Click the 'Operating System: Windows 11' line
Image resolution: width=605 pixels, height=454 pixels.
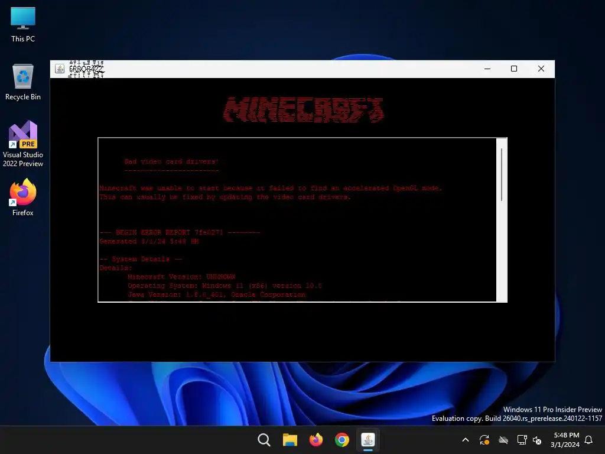coord(225,286)
